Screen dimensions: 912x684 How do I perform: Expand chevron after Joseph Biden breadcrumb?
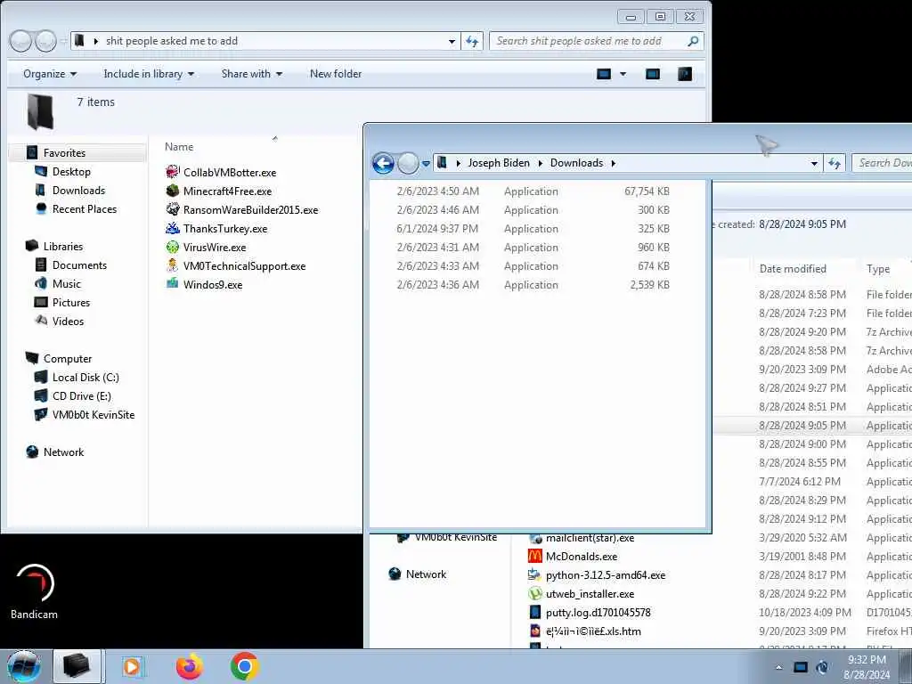(541, 163)
